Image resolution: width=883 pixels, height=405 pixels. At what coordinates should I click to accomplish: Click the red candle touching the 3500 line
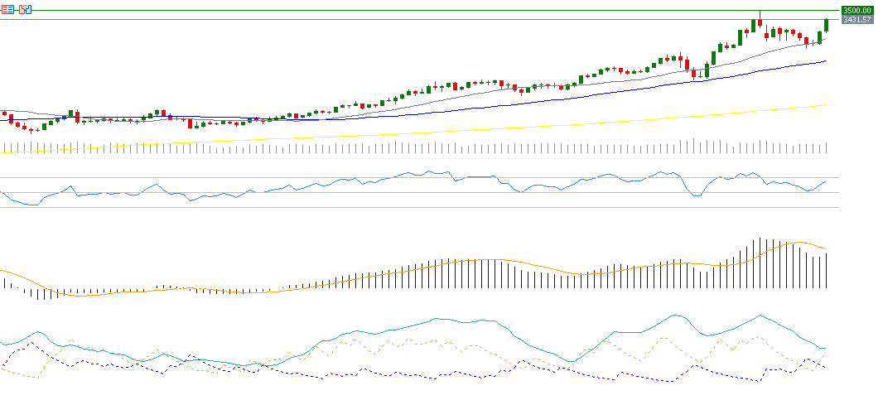tap(760, 23)
